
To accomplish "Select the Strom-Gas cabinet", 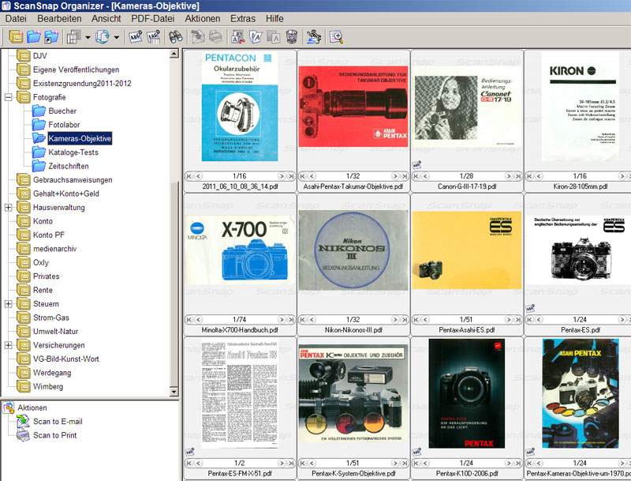I will pyautogui.click(x=51, y=318).
